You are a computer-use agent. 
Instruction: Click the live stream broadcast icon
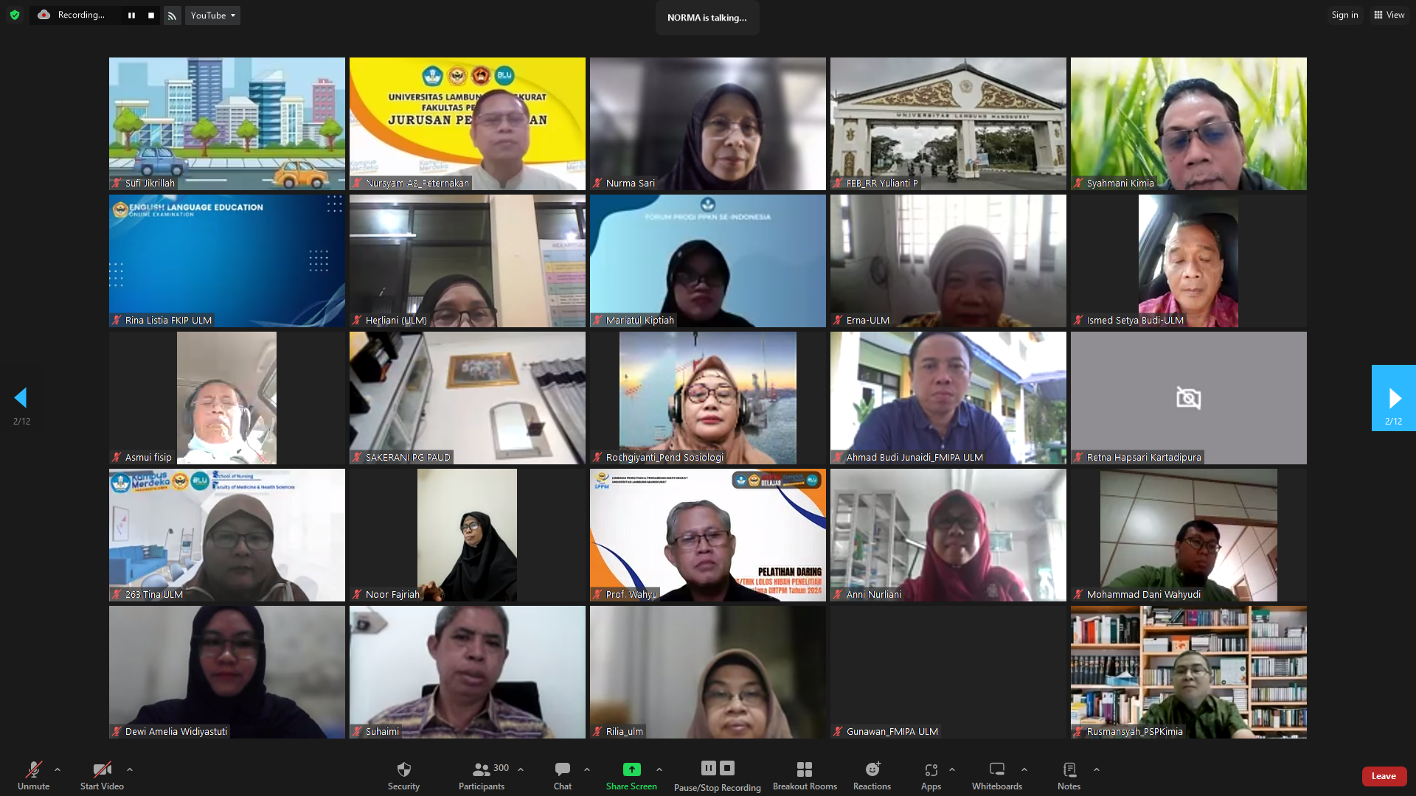point(173,15)
